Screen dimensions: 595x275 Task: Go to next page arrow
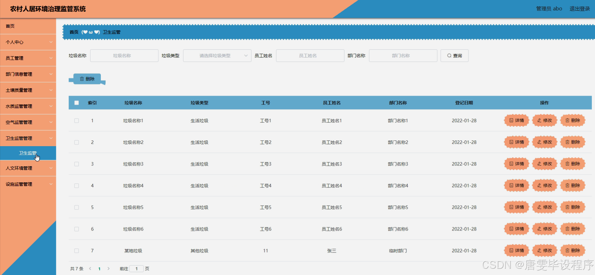108,269
